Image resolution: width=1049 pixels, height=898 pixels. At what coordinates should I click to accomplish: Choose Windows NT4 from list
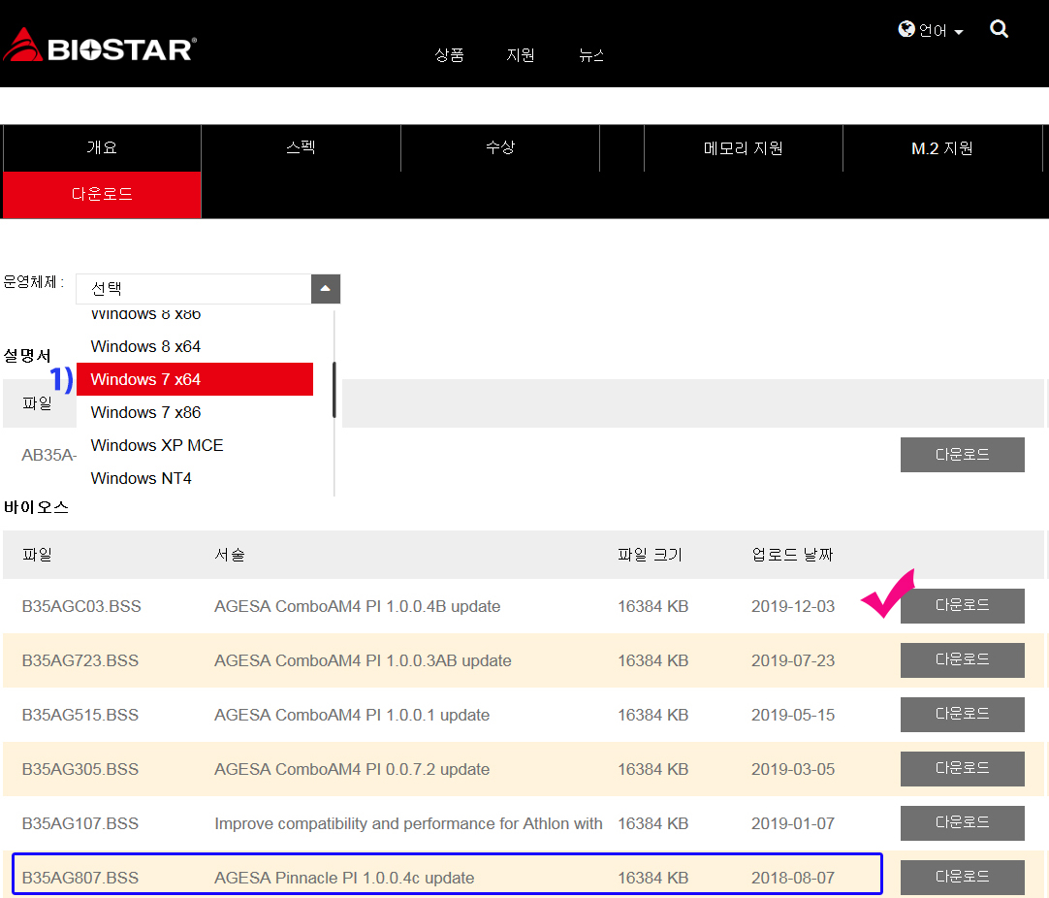(x=195, y=478)
